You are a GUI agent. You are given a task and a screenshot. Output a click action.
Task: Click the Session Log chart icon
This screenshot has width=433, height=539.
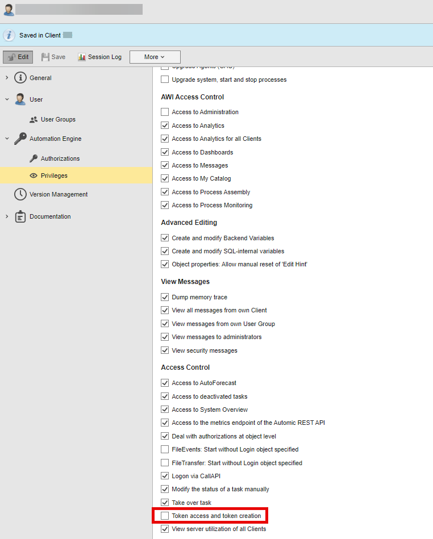[82, 57]
